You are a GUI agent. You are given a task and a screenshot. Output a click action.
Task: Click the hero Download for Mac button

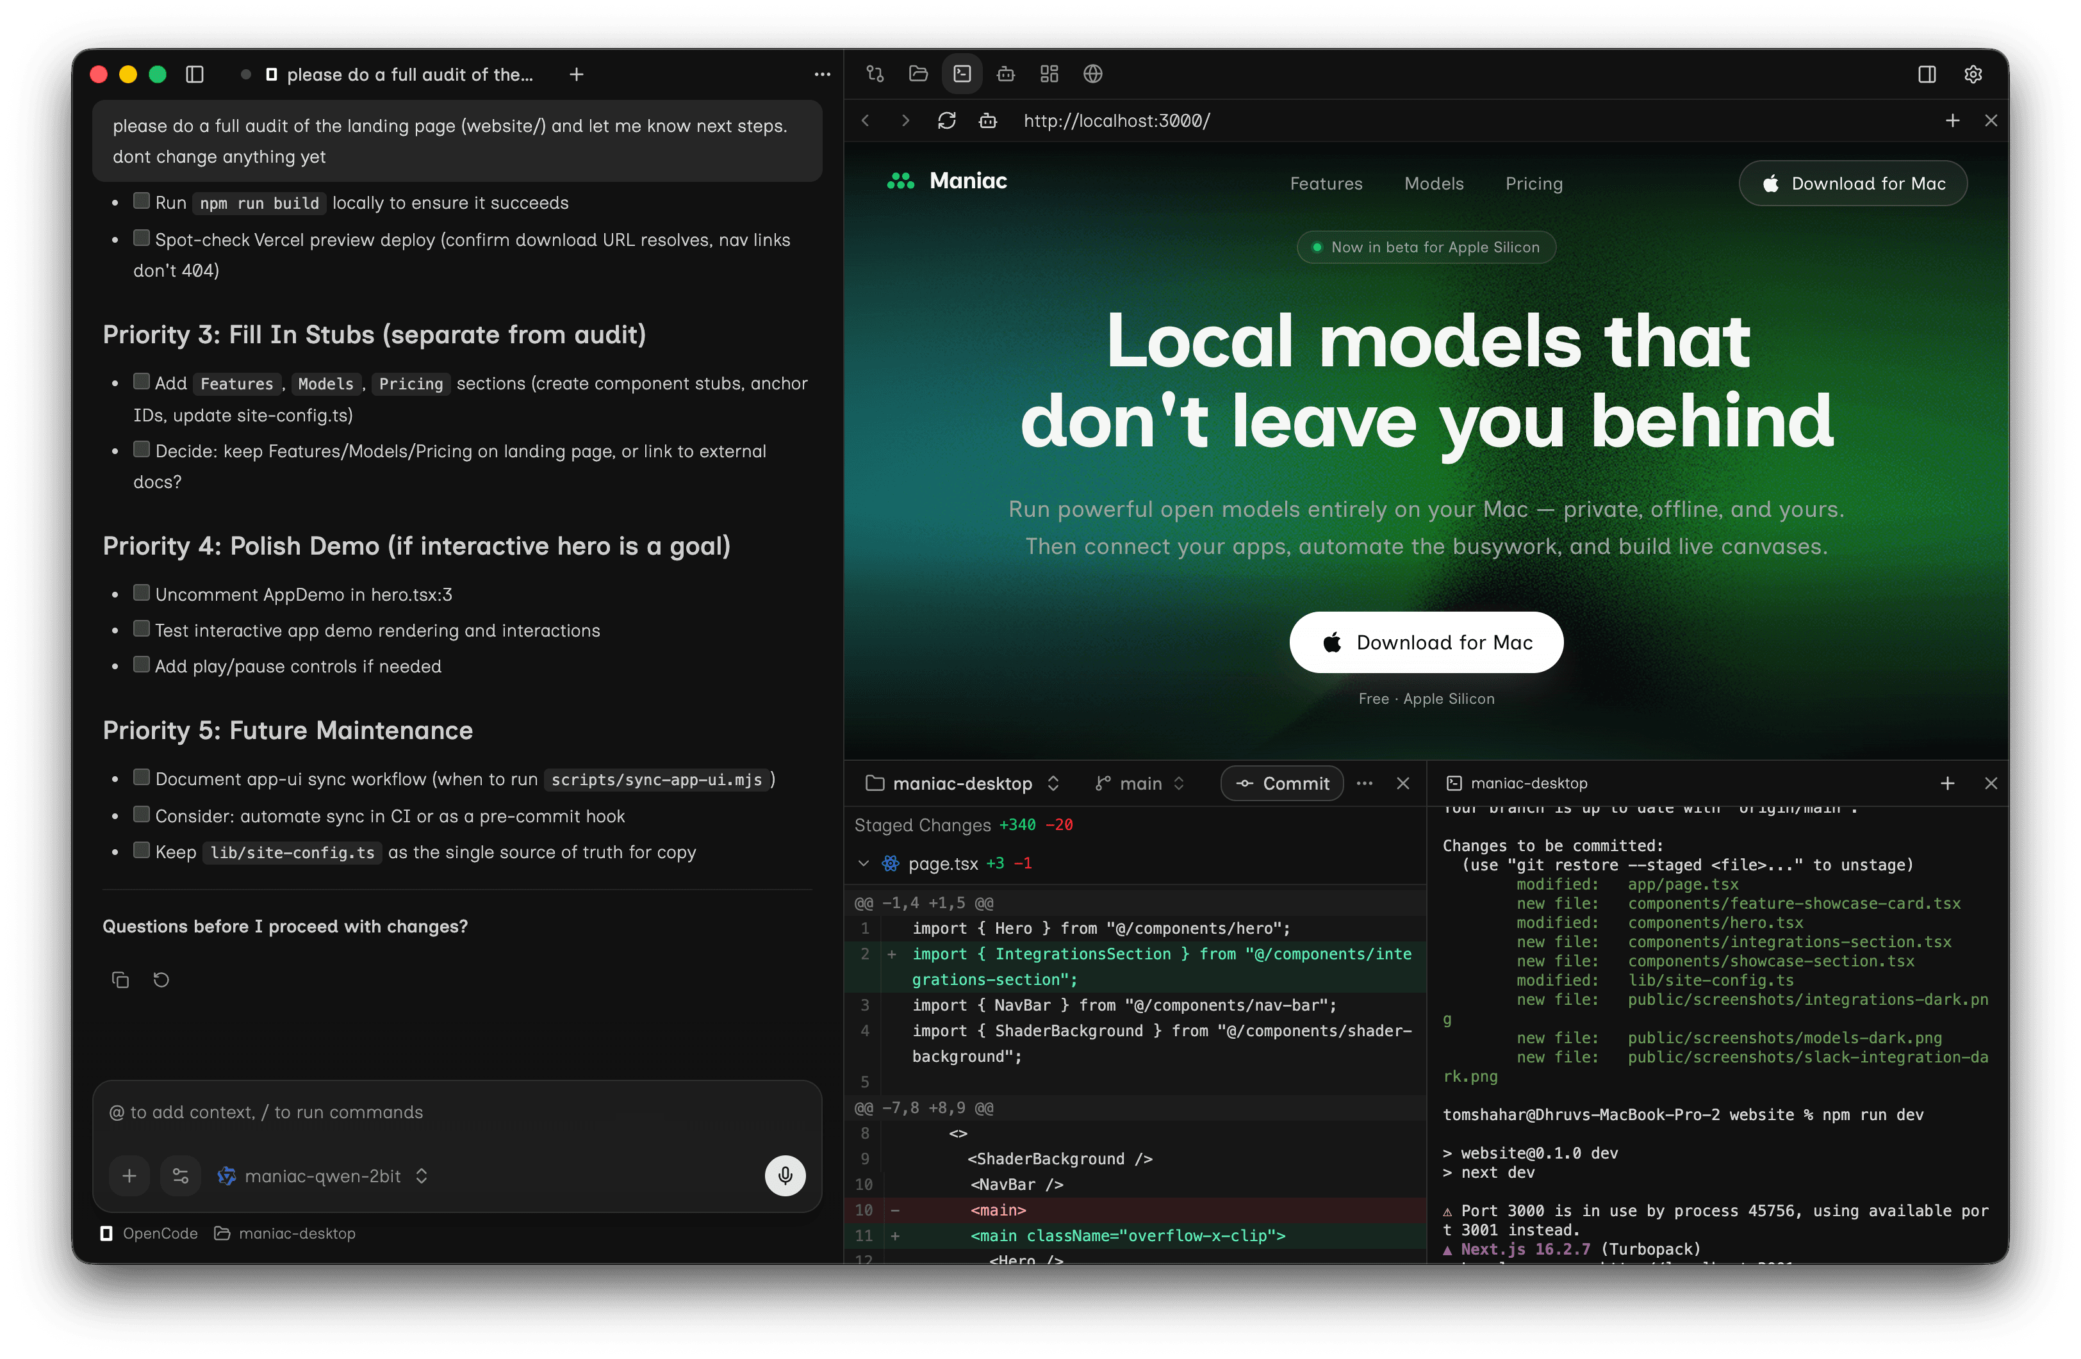coord(1426,642)
